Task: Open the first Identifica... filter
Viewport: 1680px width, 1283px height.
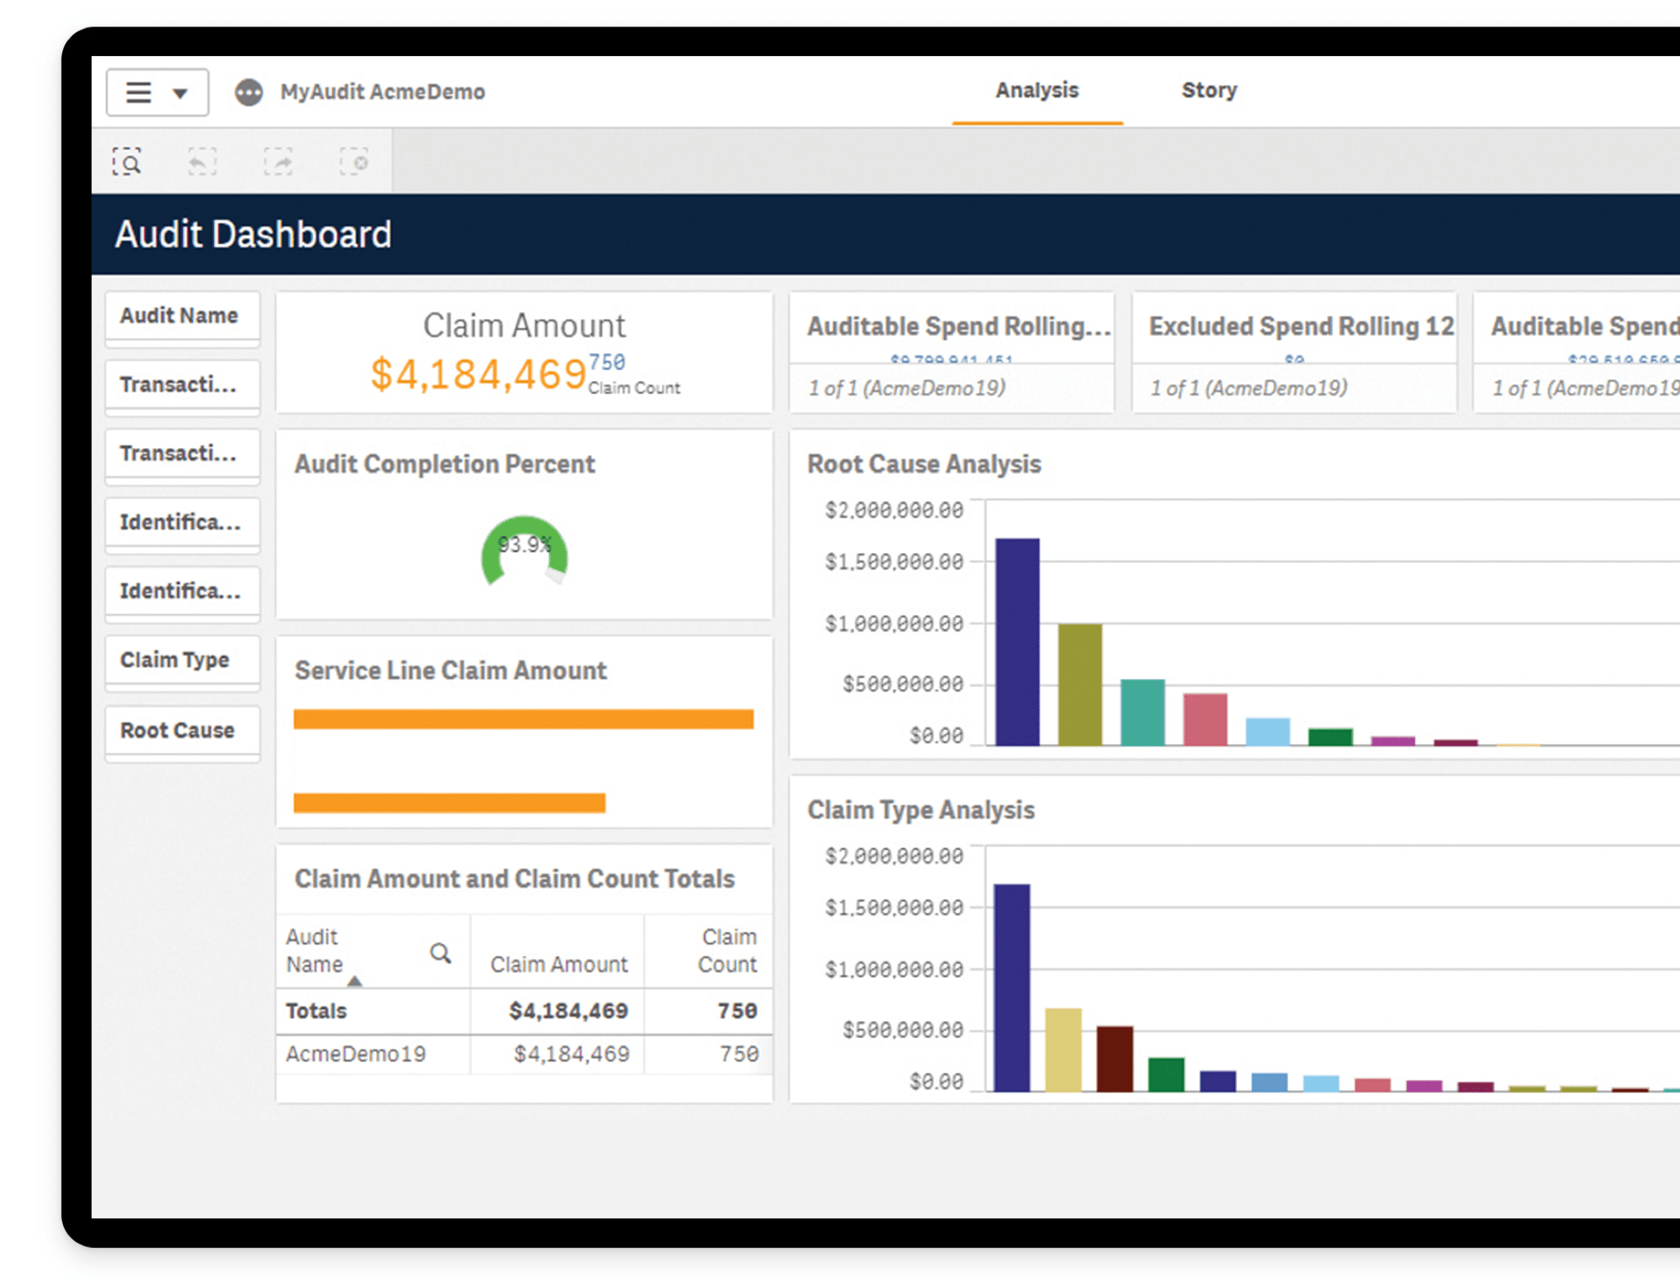Action: pyautogui.click(x=183, y=525)
